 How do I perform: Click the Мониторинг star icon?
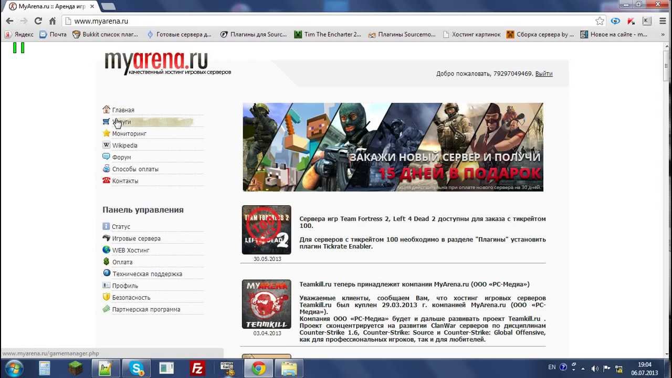[x=107, y=133]
